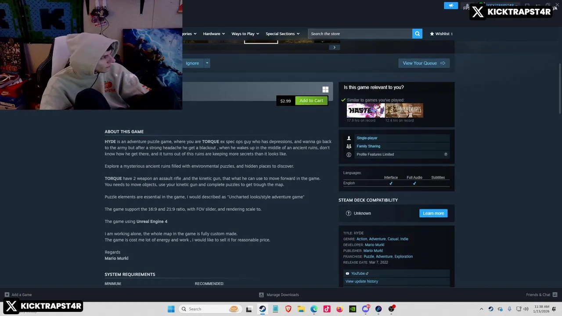Viewport: 562px width, 316px height.
Task: Click the volume icon in system tray
Action: click(526, 309)
